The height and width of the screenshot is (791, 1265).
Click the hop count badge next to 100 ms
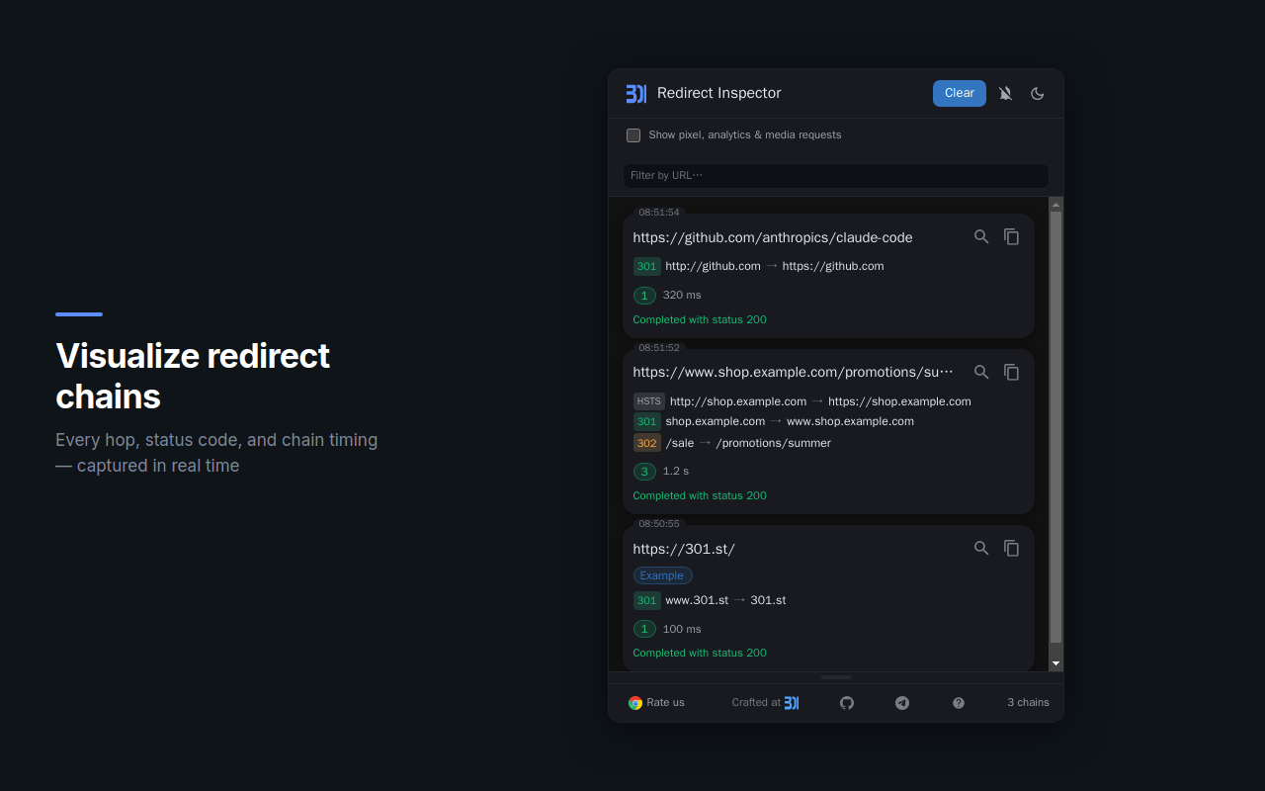(644, 629)
